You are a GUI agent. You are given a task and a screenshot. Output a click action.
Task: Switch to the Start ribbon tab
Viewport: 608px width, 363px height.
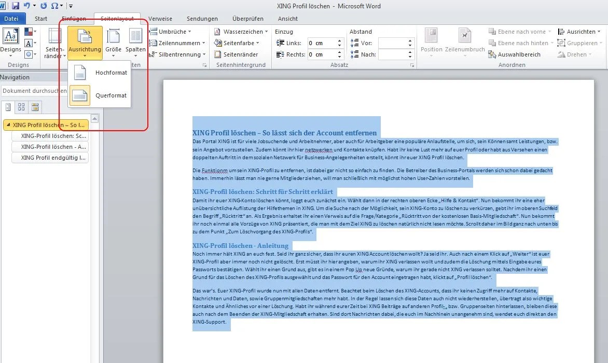(x=40, y=19)
